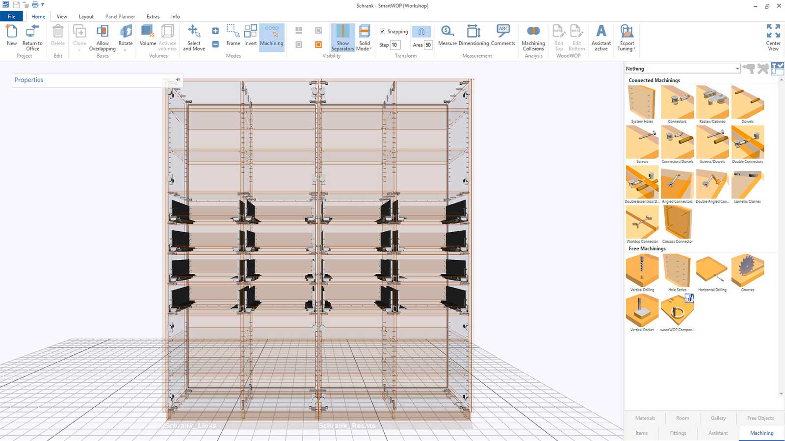Toggle Assistant active button
The width and height of the screenshot is (785, 441).
pos(601,37)
